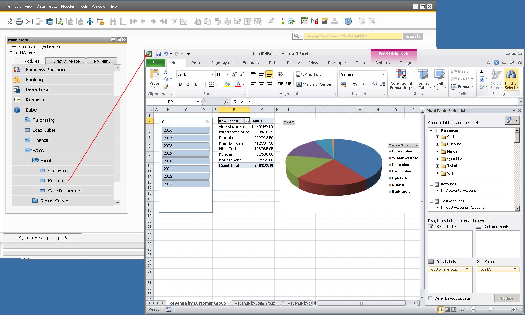Check the Accounts.Account field checkbox
The width and height of the screenshot is (525, 315).
[443, 191]
